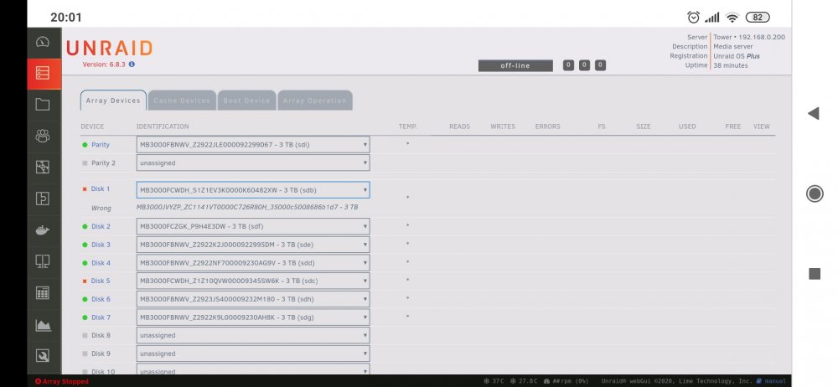Switch to the Array Operation tab
838x387 pixels.
coord(315,101)
